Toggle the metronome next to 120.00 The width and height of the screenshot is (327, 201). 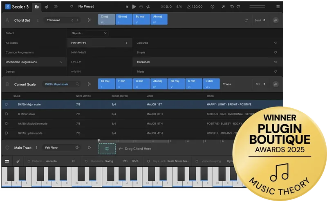[x=189, y=7]
